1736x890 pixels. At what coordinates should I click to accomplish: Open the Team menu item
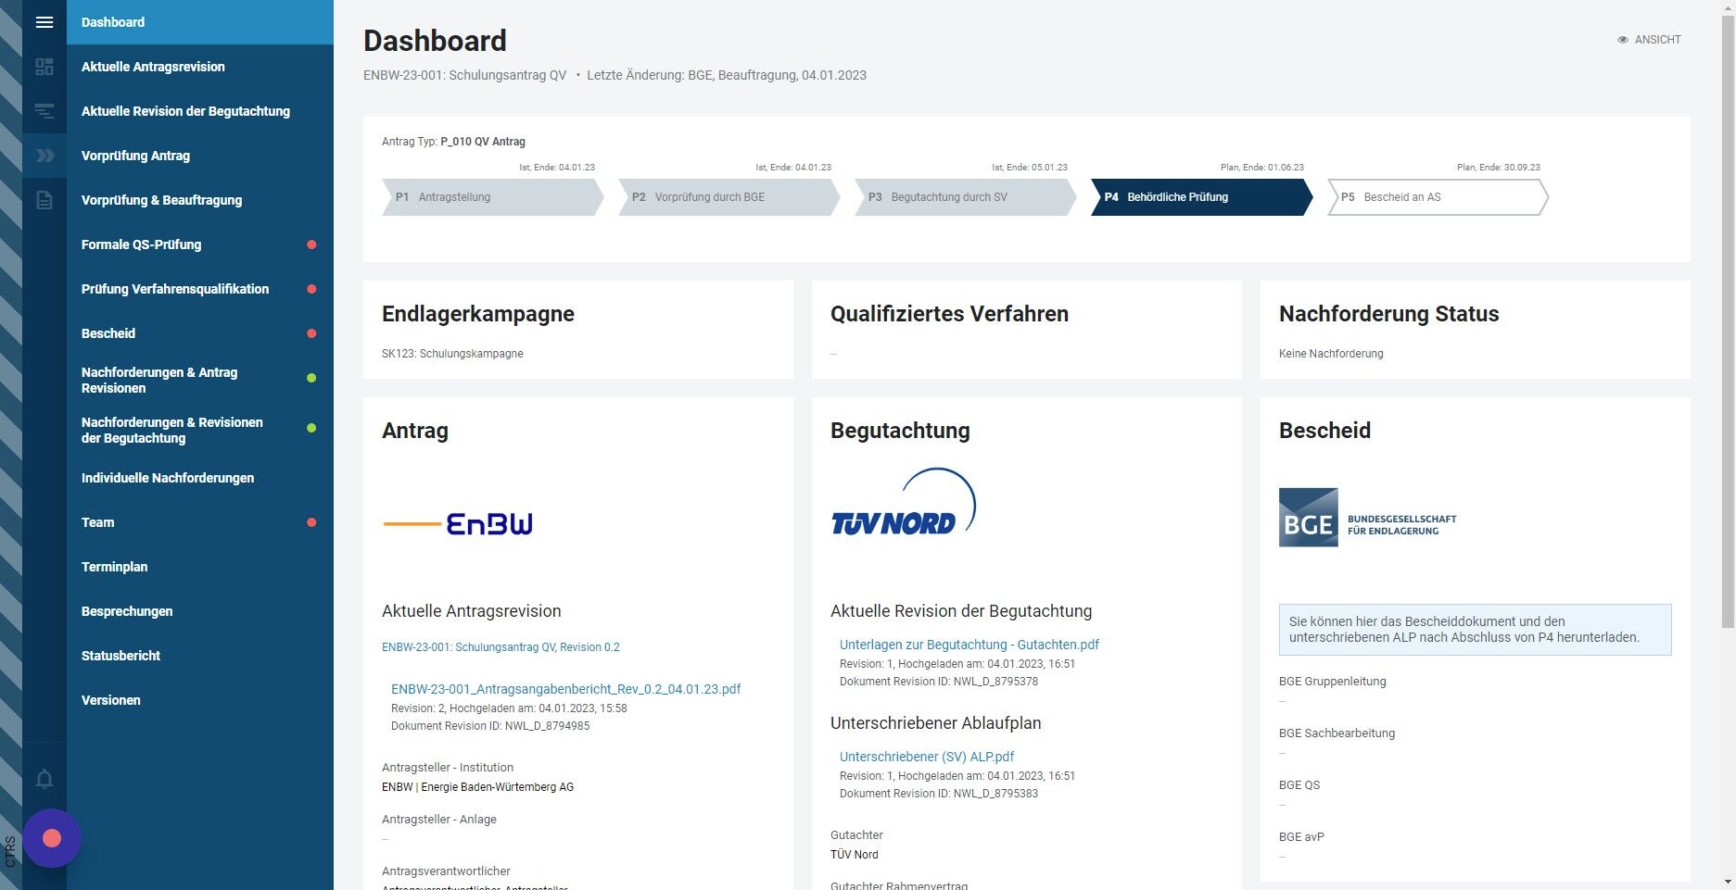click(200, 522)
